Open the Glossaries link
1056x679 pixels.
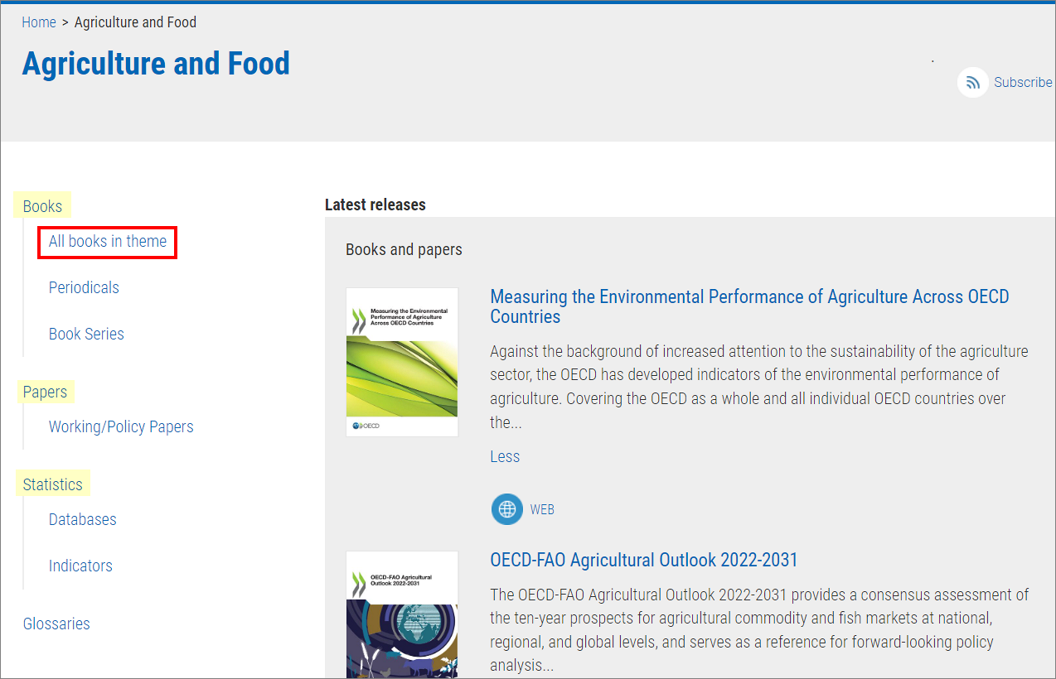(56, 624)
